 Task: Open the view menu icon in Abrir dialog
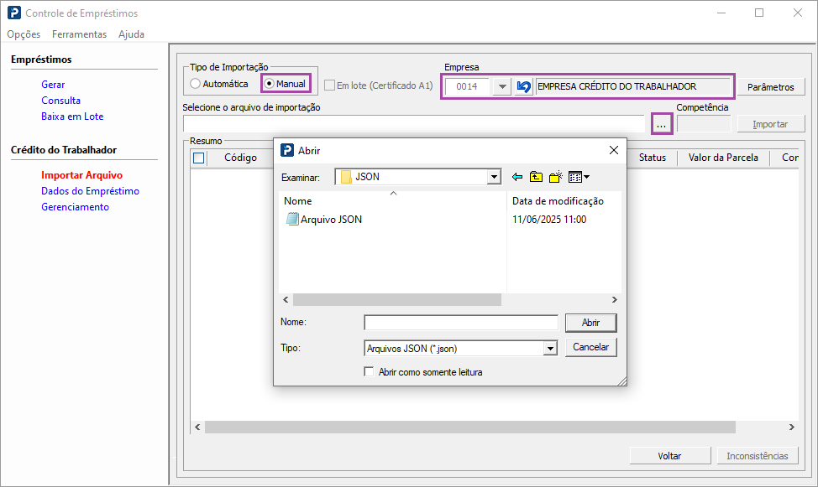pyautogui.click(x=579, y=177)
